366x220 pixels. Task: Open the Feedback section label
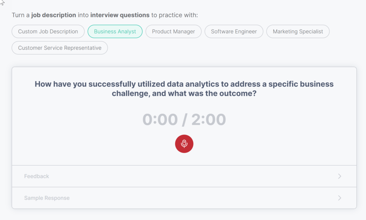pos(37,176)
